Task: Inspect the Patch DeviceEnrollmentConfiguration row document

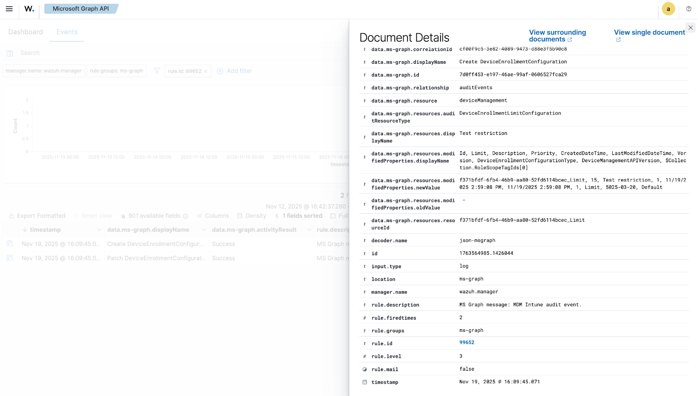Action: point(10,259)
